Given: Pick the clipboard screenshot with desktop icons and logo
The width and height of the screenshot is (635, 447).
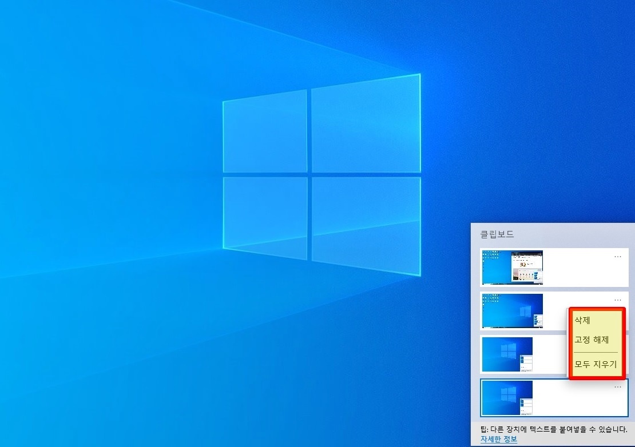Looking at the screenshot, I should click(x=513, y=311).
